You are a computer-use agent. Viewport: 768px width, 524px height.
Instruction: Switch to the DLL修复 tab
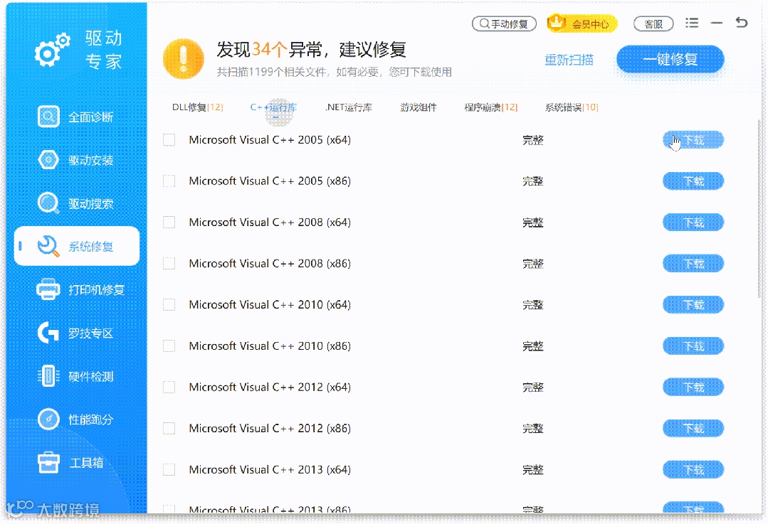click(x=197, y=107)
